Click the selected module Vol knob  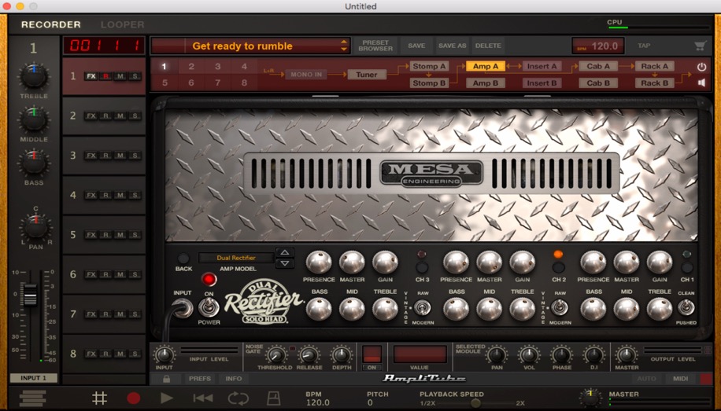click(x=529, y=355)
